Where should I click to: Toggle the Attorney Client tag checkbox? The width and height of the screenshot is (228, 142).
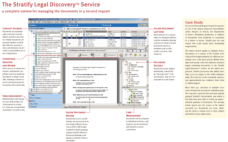pos(128,82)
